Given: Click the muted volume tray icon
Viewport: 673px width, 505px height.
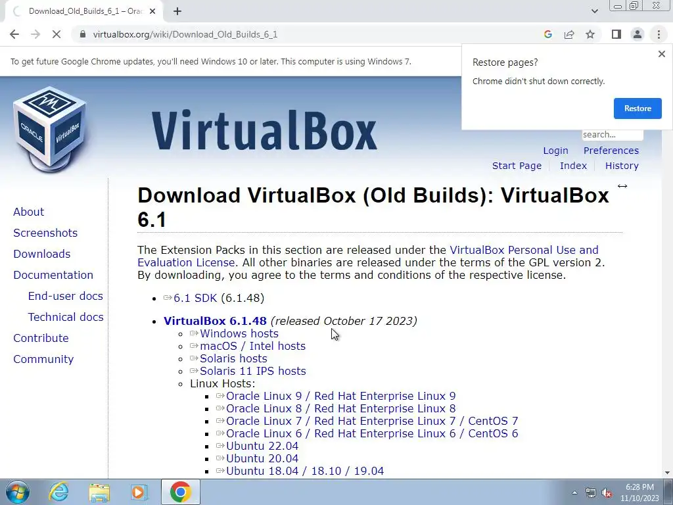Looking at the screenshot, I should (x=607, y=493).
